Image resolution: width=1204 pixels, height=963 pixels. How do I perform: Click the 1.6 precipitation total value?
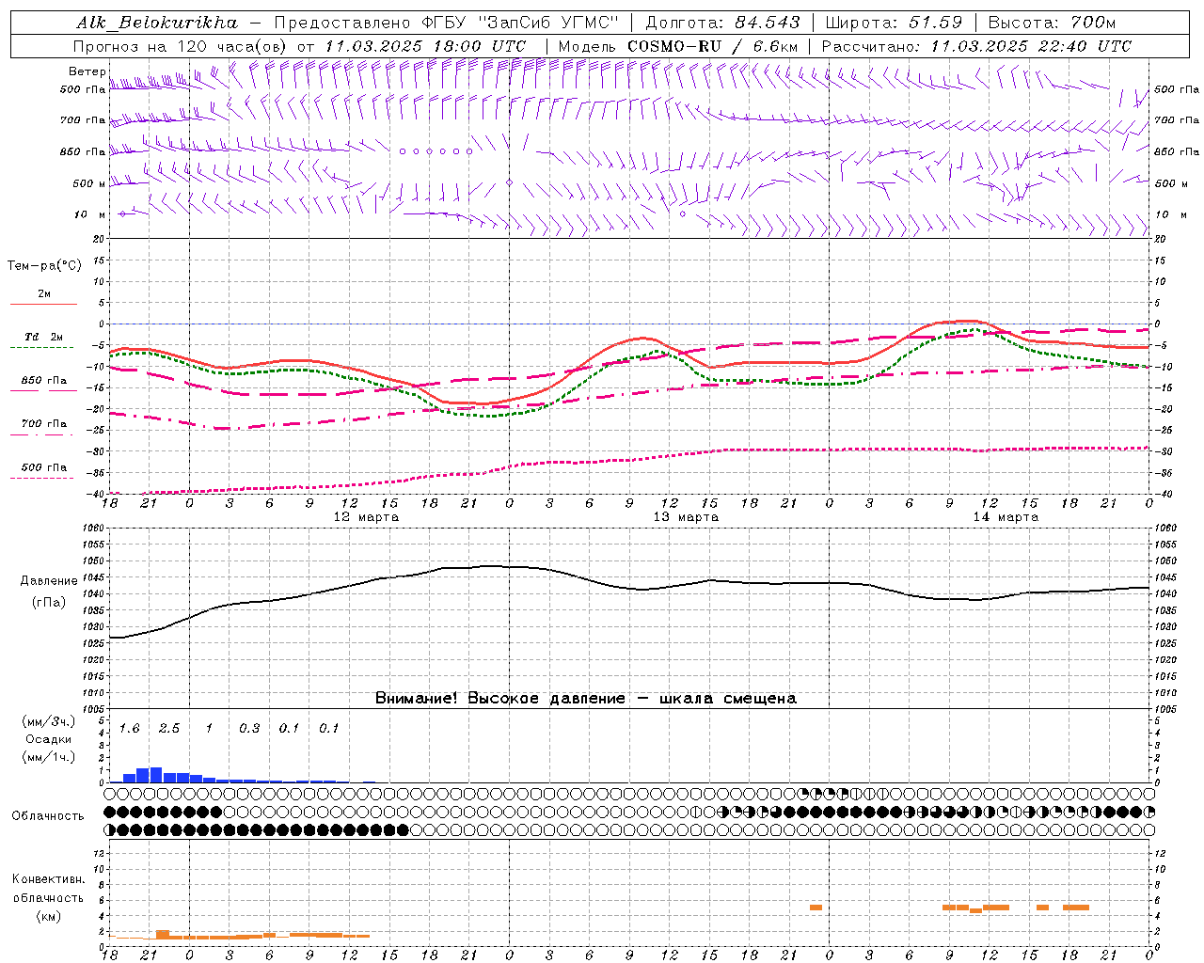[130, 729]
